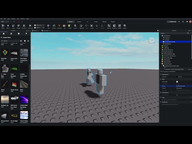Image resolution: width=192 pixels, height=144 pixels.
Task: Open Toolbox inventory grid tab
Action: 11,34
